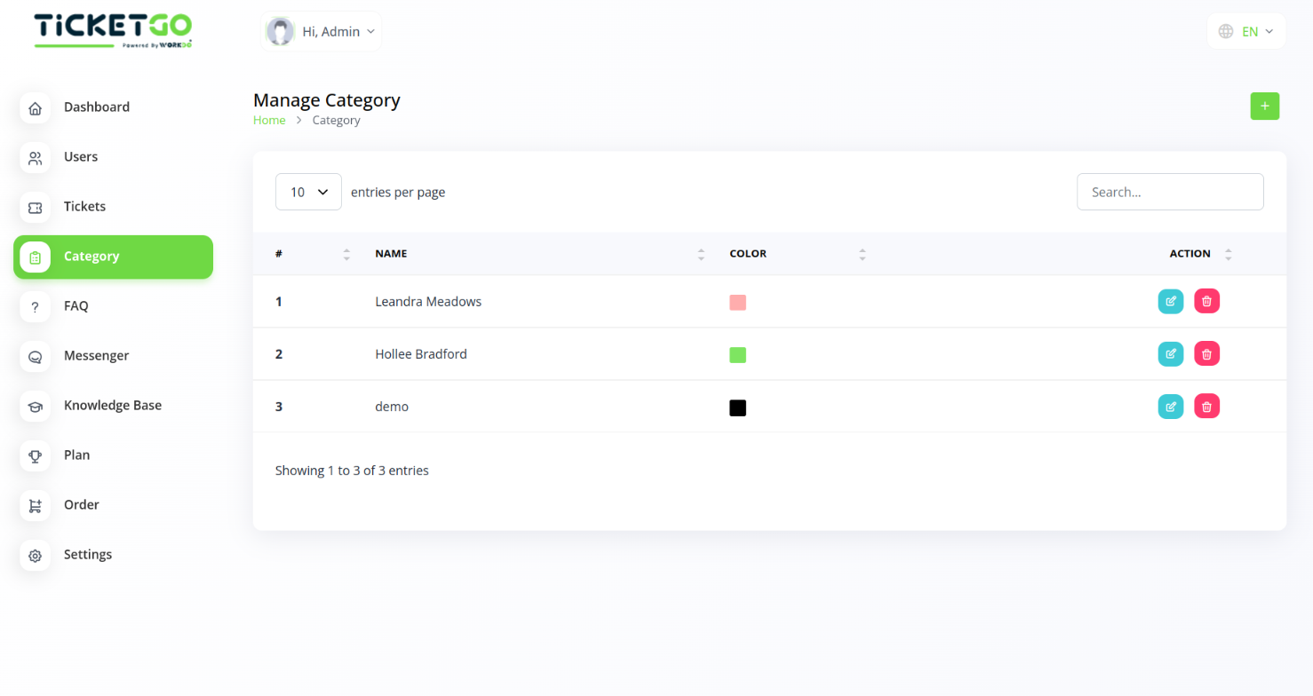
Task: Sort by the # column header
Action: click(x=279, y=254)
